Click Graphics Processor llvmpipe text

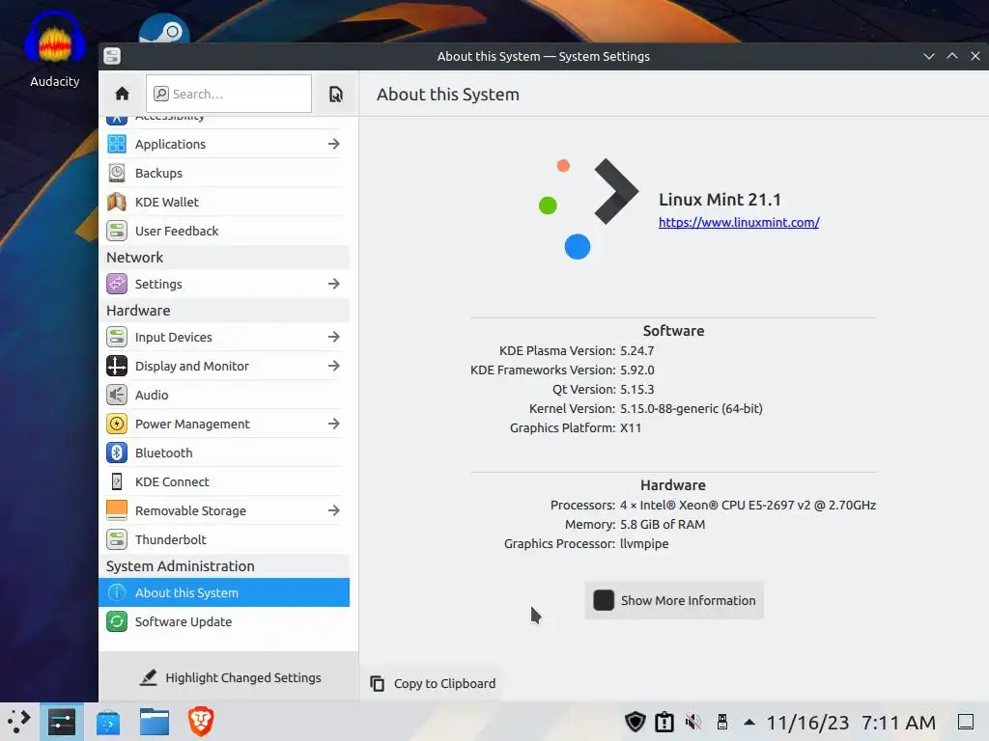(644, 544)
